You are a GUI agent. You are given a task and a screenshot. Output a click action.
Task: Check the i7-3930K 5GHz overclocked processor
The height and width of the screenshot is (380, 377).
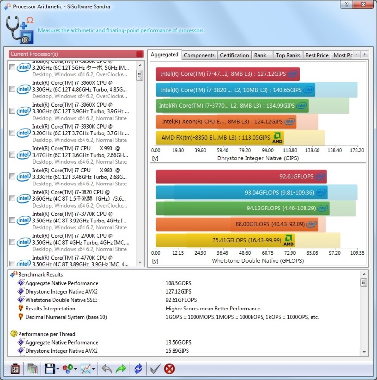pyautogui.click(x=12, y=67)
